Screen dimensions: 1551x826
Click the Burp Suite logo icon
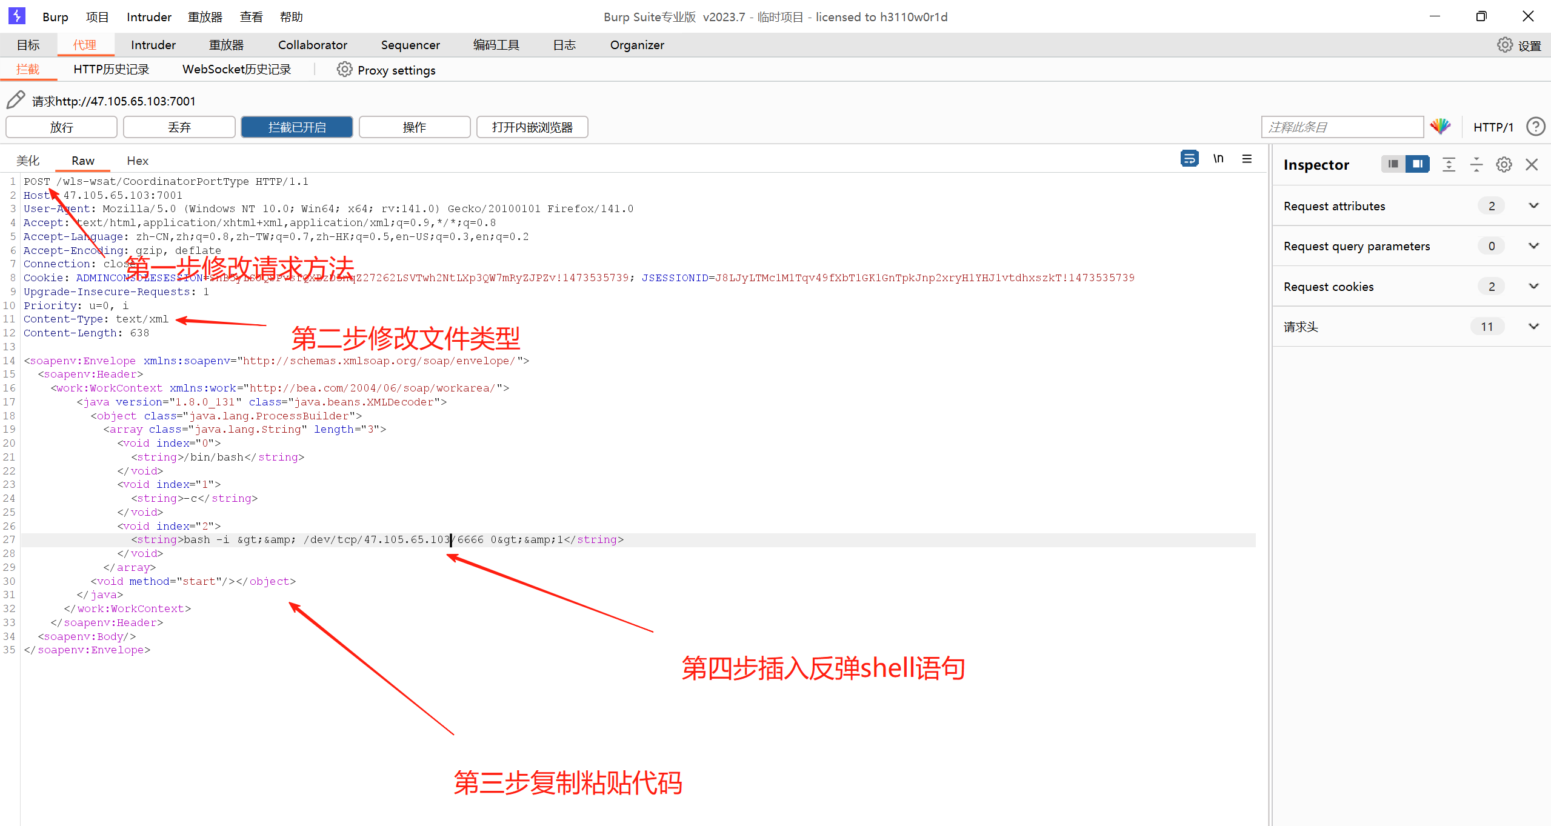[x=17, y=16]
